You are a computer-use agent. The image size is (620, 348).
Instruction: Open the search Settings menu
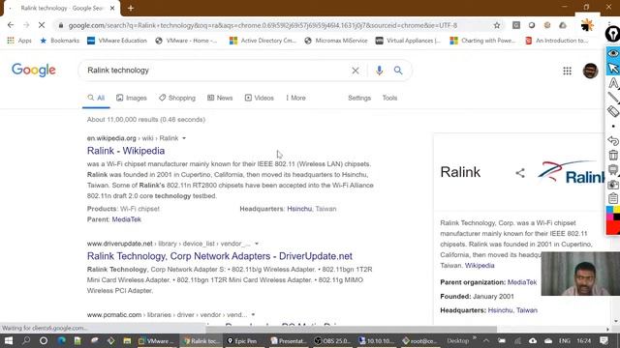tap(359, 98)
